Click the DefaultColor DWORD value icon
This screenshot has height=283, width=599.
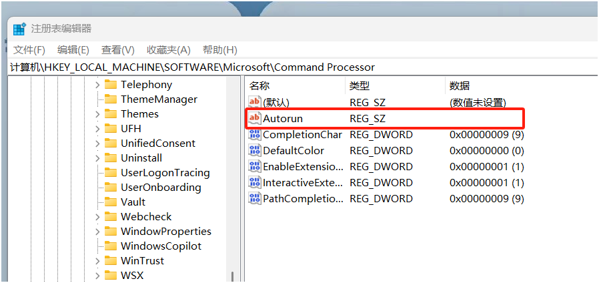[x=254, y=151]
